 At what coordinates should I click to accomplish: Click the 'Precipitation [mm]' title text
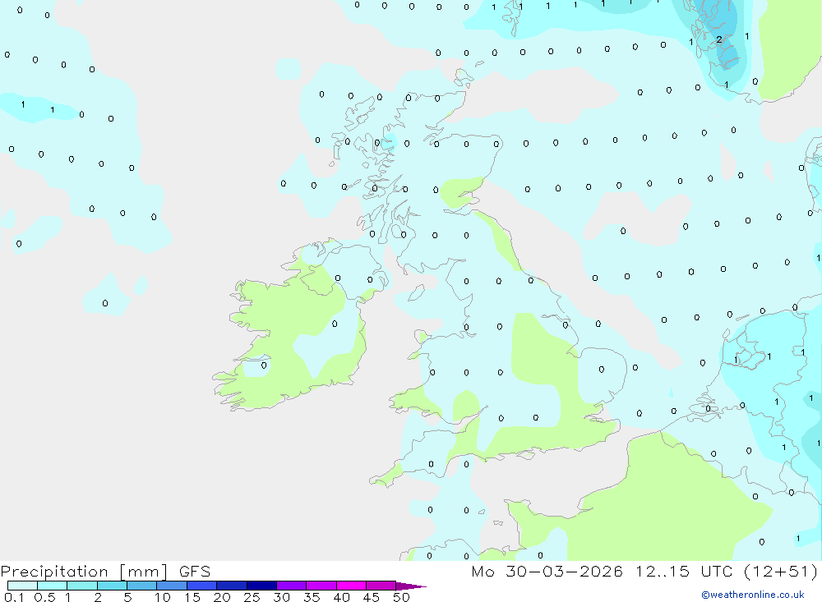point(84,572)
